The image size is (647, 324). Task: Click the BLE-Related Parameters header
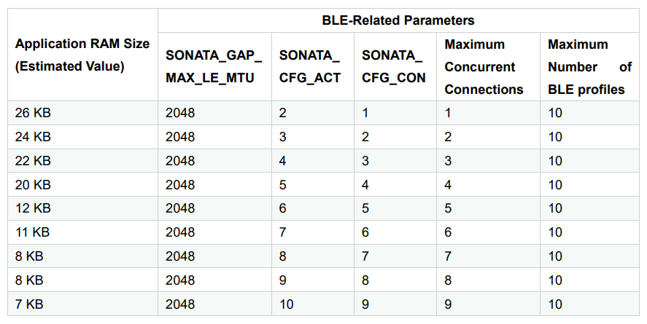(398, 20)
